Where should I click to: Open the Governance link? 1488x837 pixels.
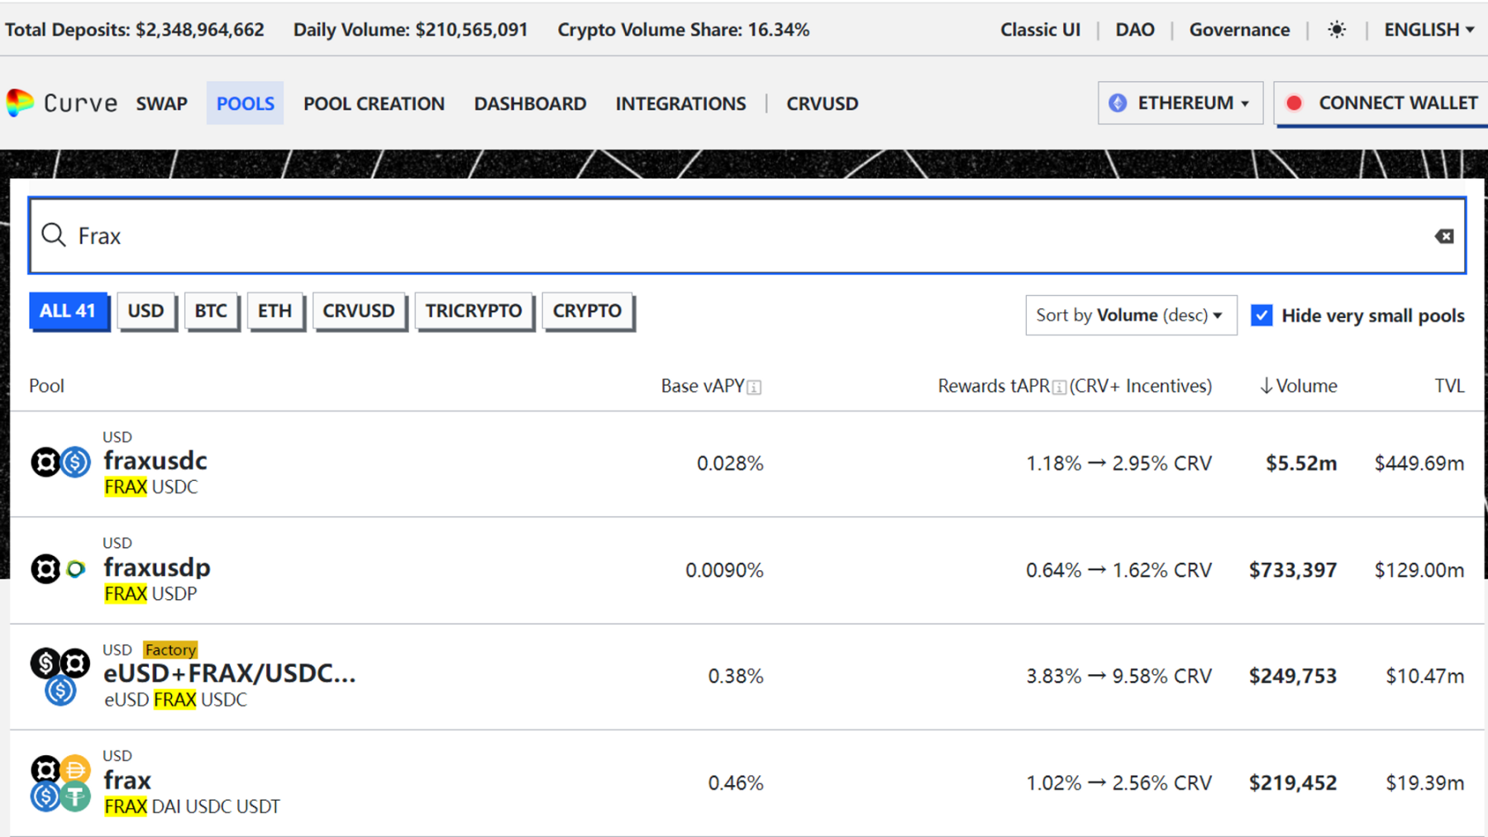tap(1238, 30)
